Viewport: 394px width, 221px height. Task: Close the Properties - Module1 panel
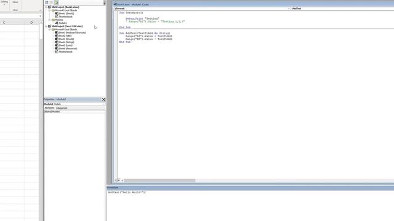[x=103, y=99]
